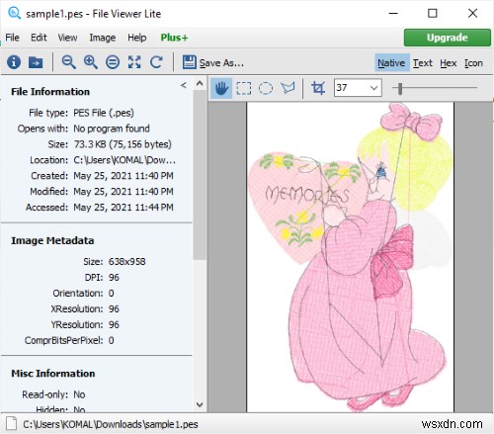Toggle the hand pan tool

point(221,88)
